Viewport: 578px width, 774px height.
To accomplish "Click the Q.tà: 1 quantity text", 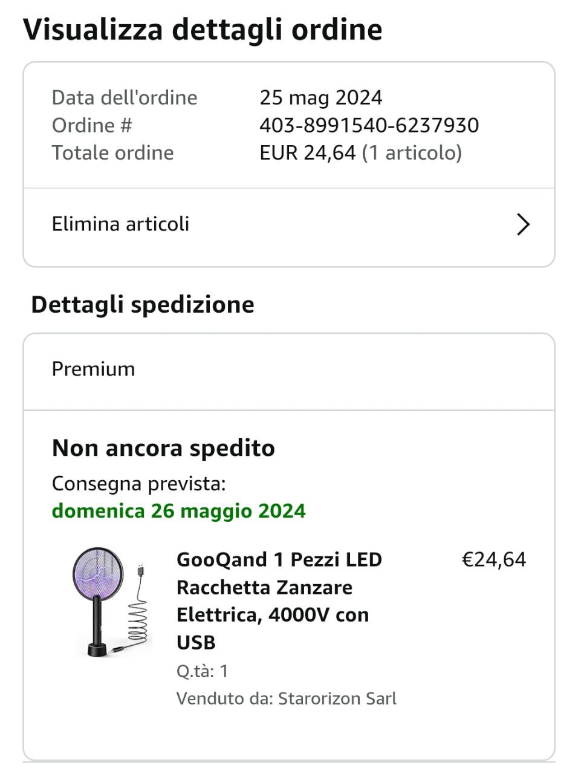I will 202,671.
